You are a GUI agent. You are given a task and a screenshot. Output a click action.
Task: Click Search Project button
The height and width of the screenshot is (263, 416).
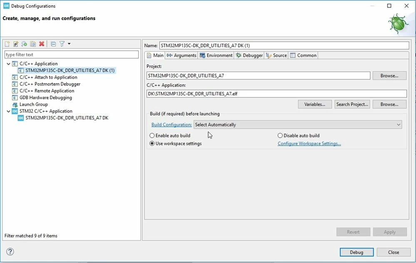click(352, 104)
